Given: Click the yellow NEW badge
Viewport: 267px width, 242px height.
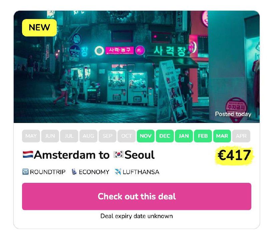Looking at the screenshot, I should (x=39, y=27).
